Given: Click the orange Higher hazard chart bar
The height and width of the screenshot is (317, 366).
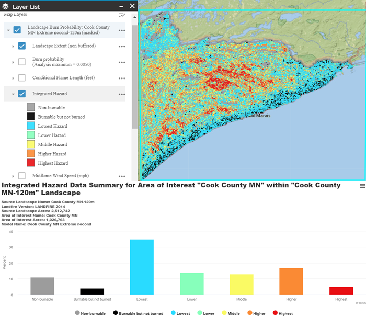Looking at the screenshot, I should point(291,281).
